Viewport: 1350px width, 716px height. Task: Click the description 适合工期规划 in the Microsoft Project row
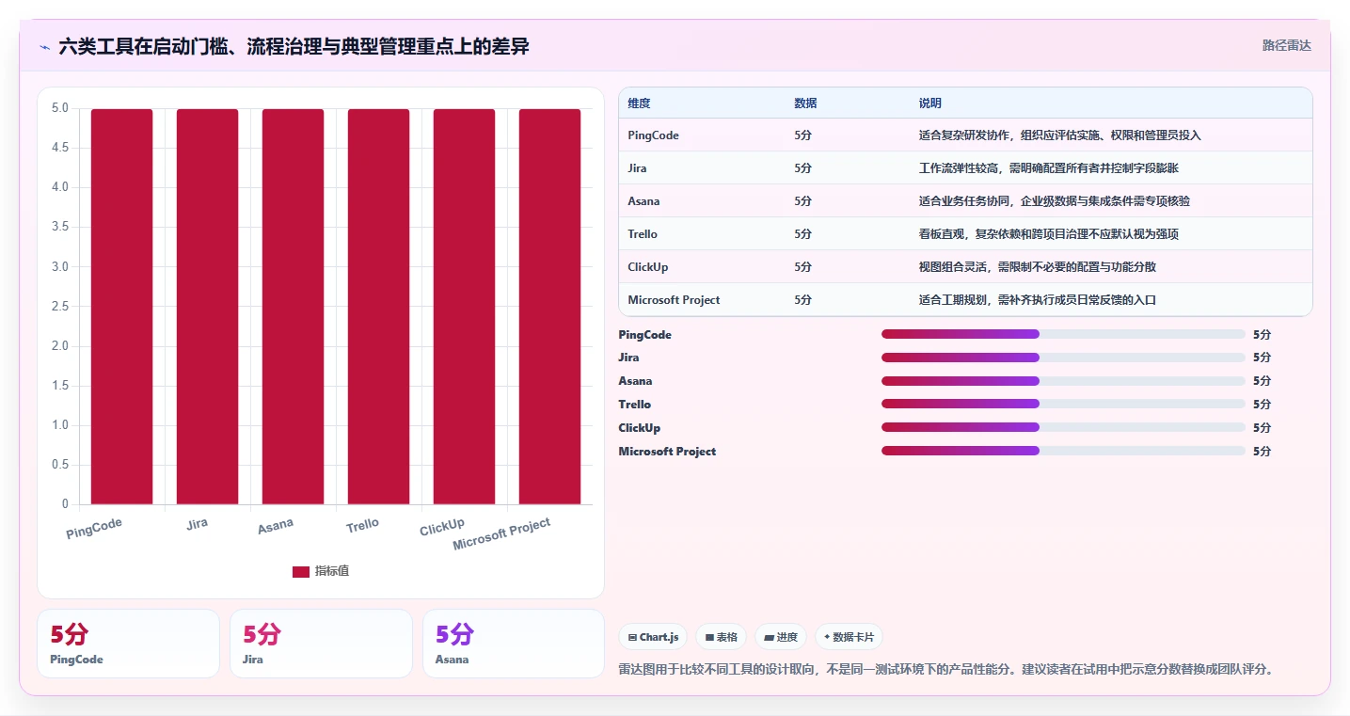pos(1038,300)
